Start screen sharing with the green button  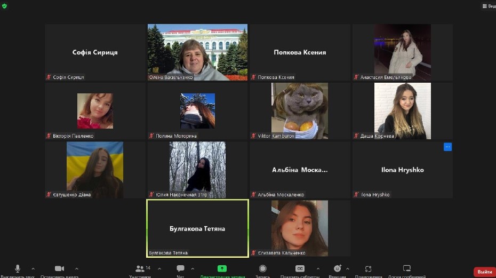click(x=222, y=268)
